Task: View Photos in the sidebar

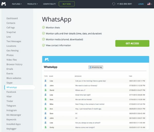Action: pyautogui.click(x=10, y=55)
